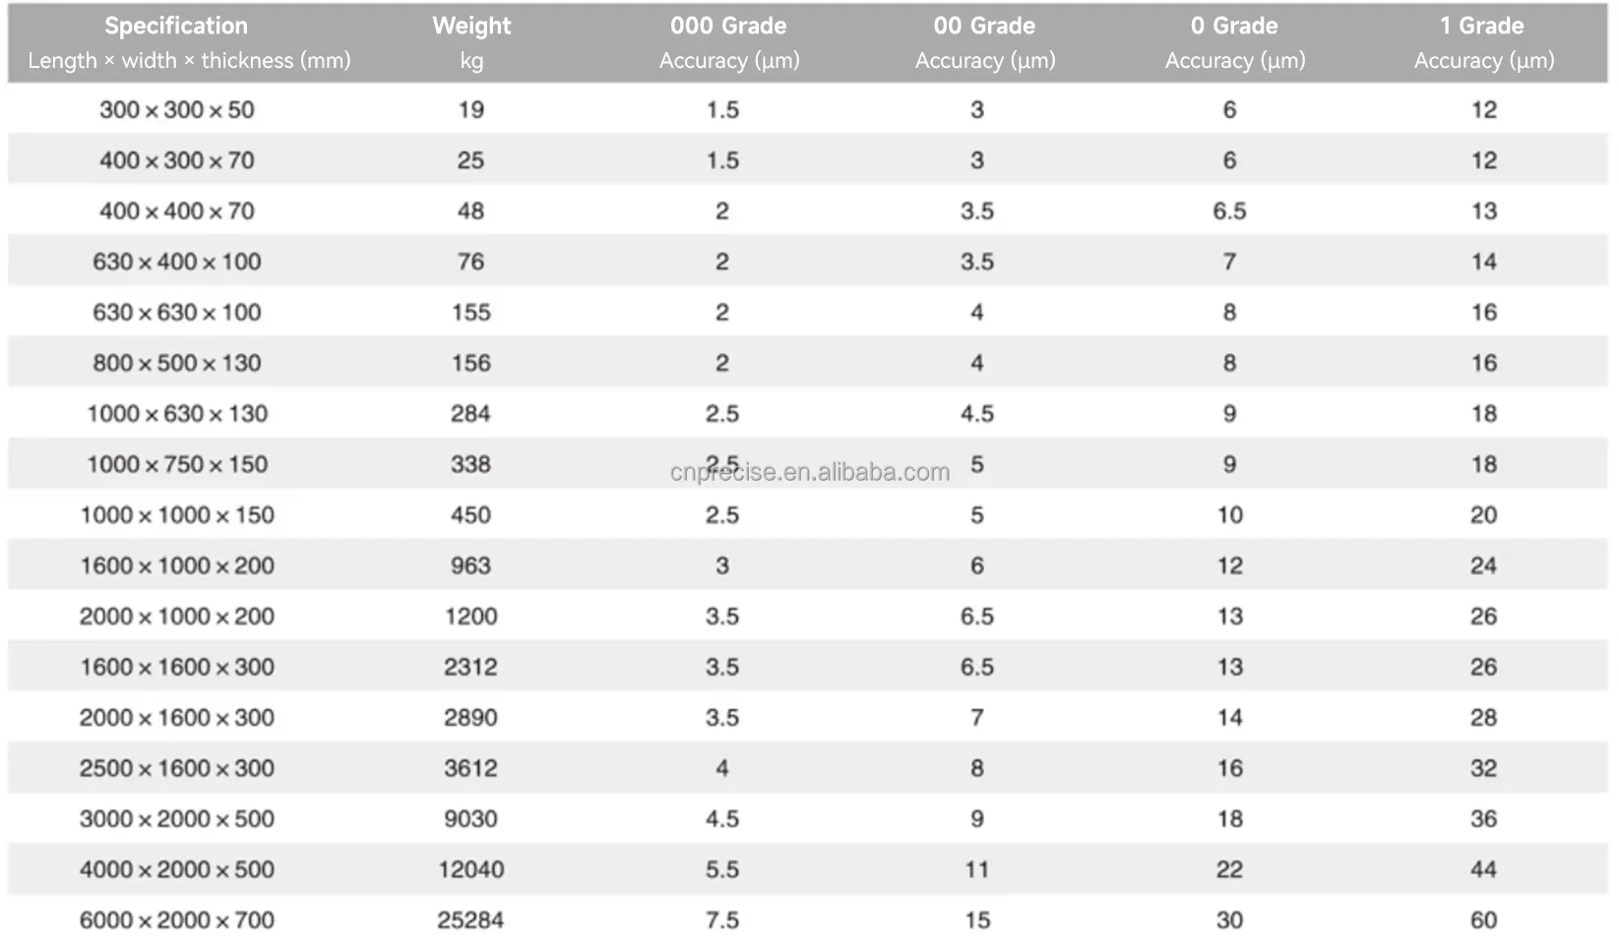Select the 2500 × 1600 × 300 specification
Screen dimensions: 1619x945
click(x=177, y=768)
